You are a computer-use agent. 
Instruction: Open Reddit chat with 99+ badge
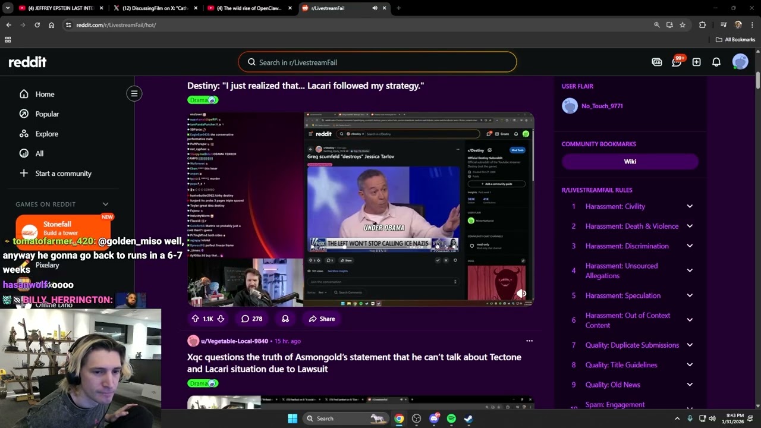pyautogui.click(x=677, y=62)
